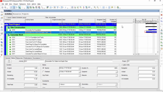The height and width of the screenshot is (92, 163).
Task: Open the Group and Sort toolbar icon
Action: (62, 7)
